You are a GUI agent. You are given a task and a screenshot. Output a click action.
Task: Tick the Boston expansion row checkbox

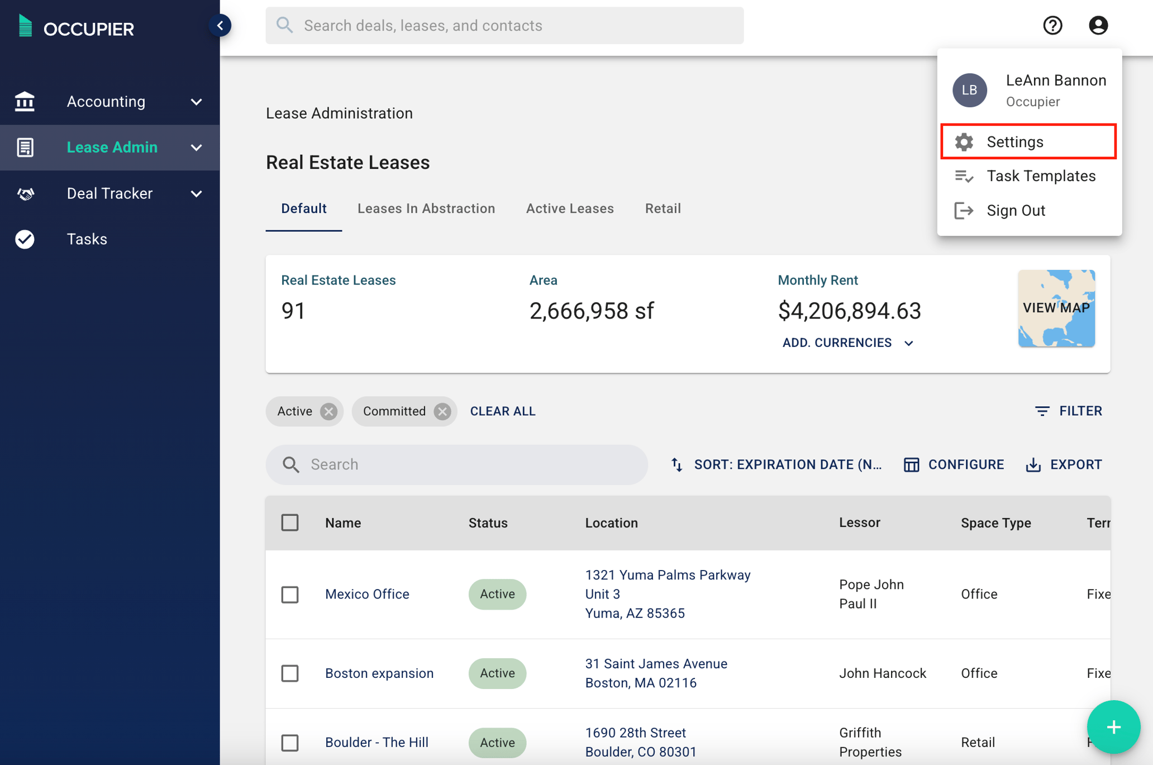[290, 673]
